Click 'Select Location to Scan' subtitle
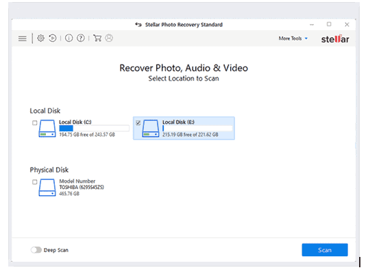Screen dimensions: 368x270 click(184, 78)
